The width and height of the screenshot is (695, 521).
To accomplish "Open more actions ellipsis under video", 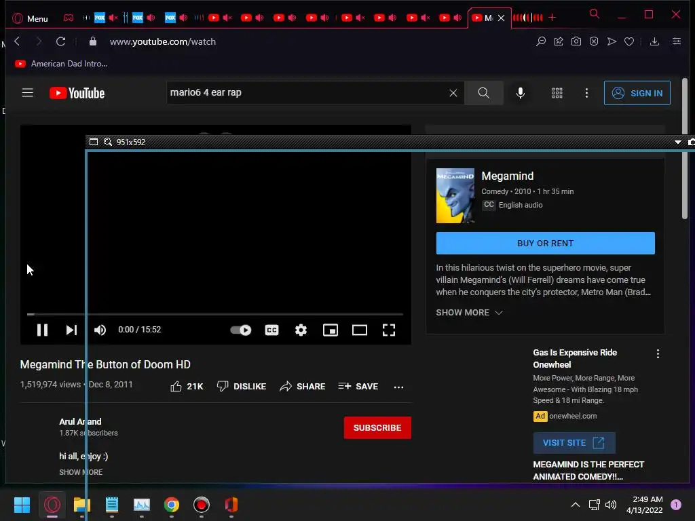I will click(x=398, y=387).
